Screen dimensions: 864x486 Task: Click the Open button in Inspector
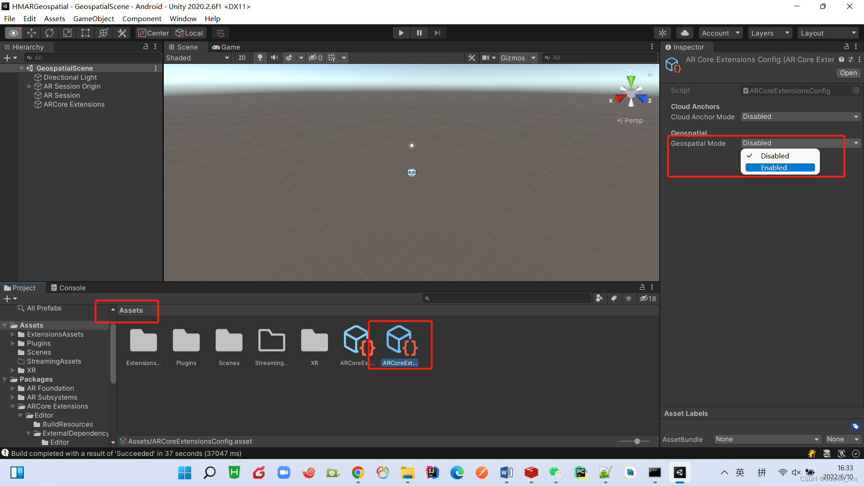(848, 73)
